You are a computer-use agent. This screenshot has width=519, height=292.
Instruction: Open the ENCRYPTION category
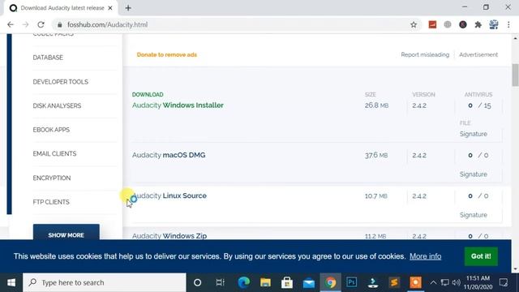coord(52,178)
